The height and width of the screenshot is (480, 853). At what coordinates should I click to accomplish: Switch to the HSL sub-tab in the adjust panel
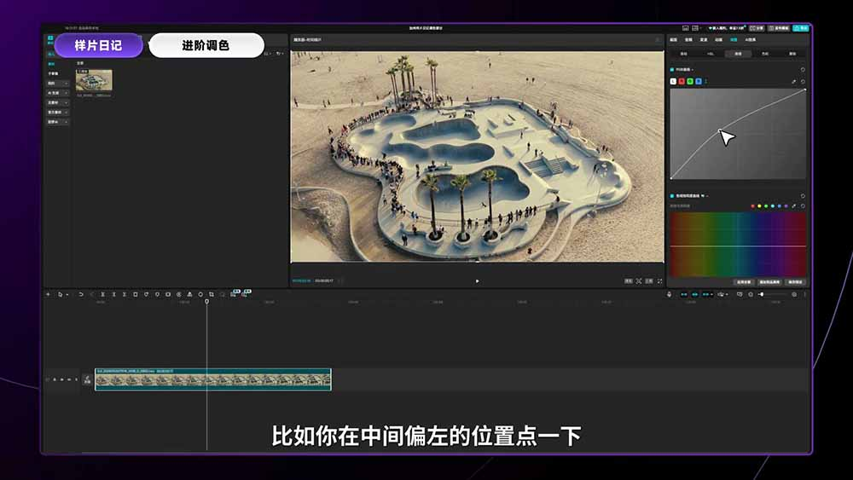(711, 54)
